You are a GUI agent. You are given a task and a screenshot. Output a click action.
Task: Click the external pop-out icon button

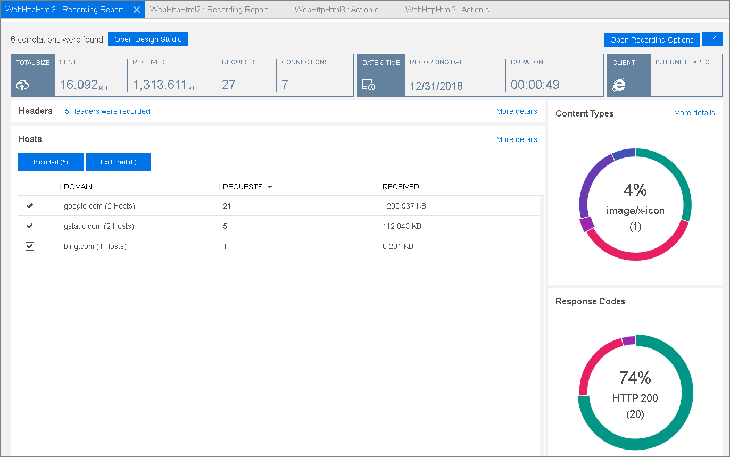pos(712,40)
